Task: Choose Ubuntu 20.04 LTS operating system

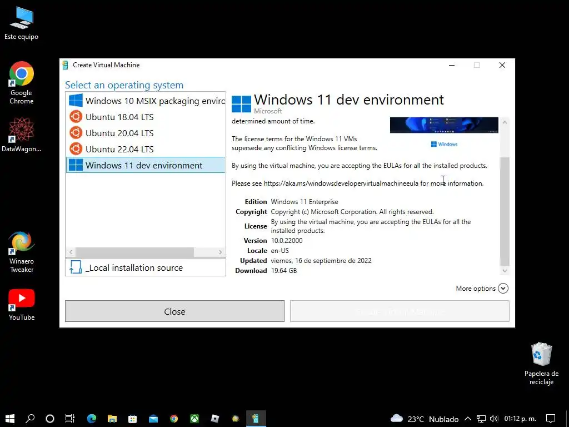Action: point(146,133)
